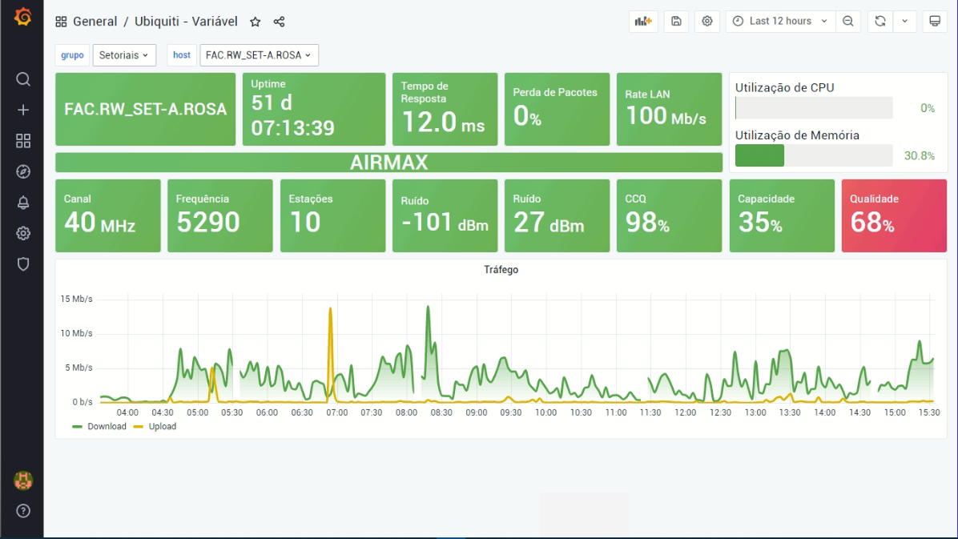Refresh the dashboard
Viewport: 958px width, 539px height.
click(x=880, y=22)
